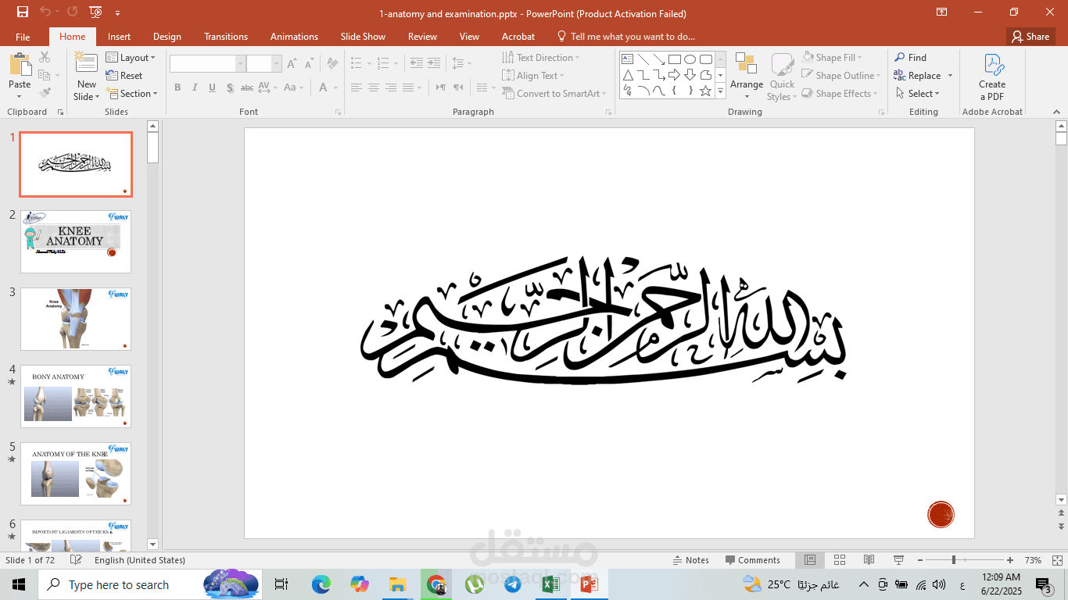Open the Shape Outline dropdown
Screen dimensions: 1068x600
click(x=841, y=76)
